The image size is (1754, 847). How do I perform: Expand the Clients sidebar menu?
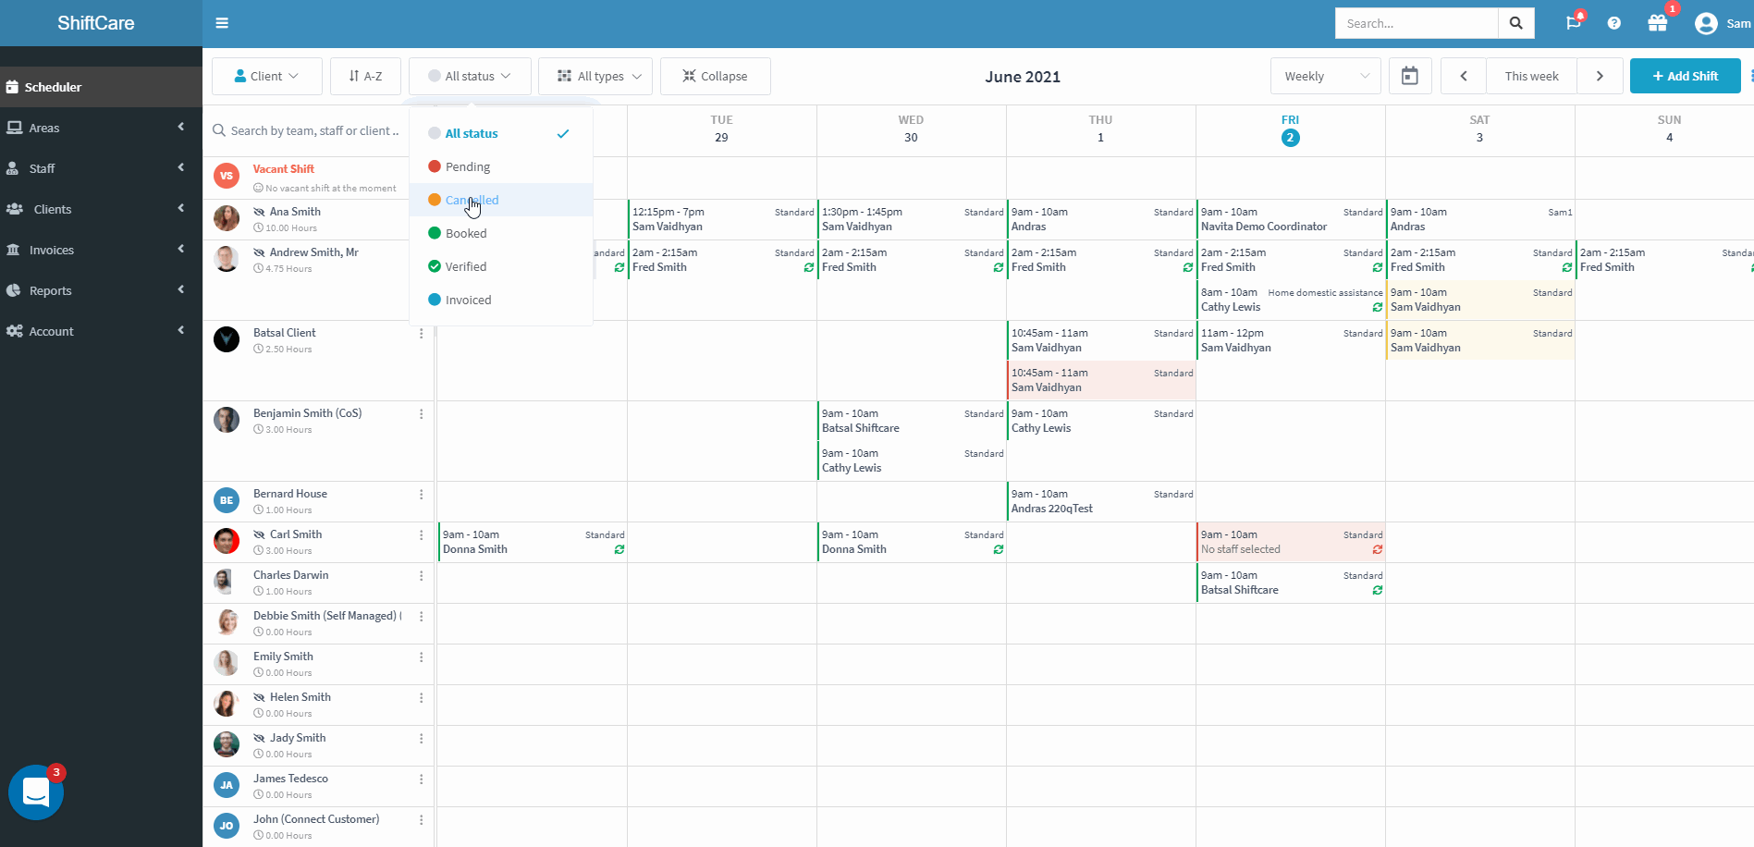(101, 209)
